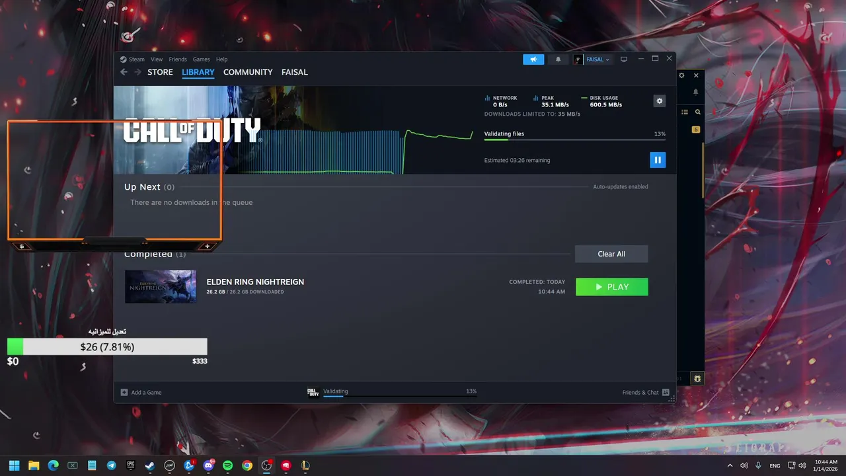The image size is (846, 476).
Task: Switch to the LIBRARY tab
Action: click(x=198, y=72)
